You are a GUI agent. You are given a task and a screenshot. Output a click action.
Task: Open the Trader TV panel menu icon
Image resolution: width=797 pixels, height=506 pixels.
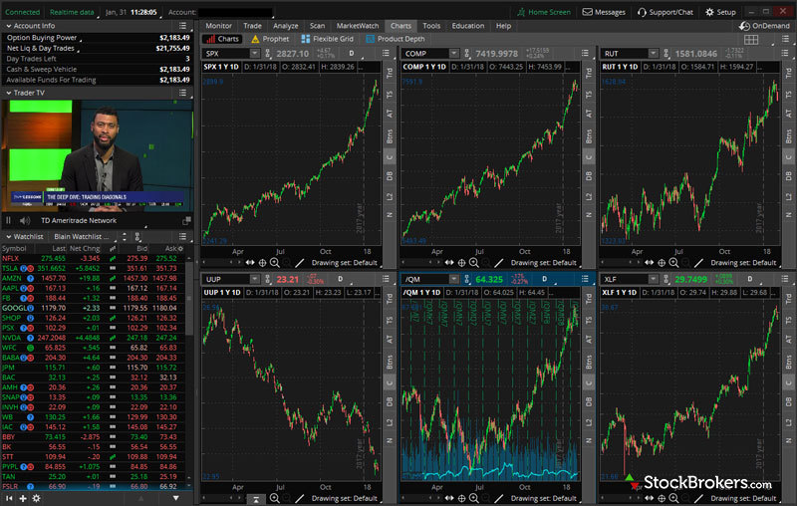click(182, 93)
